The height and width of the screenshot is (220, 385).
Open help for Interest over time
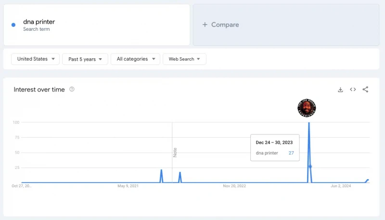point(72,89)
